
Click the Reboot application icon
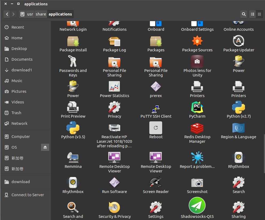[156, 128]
